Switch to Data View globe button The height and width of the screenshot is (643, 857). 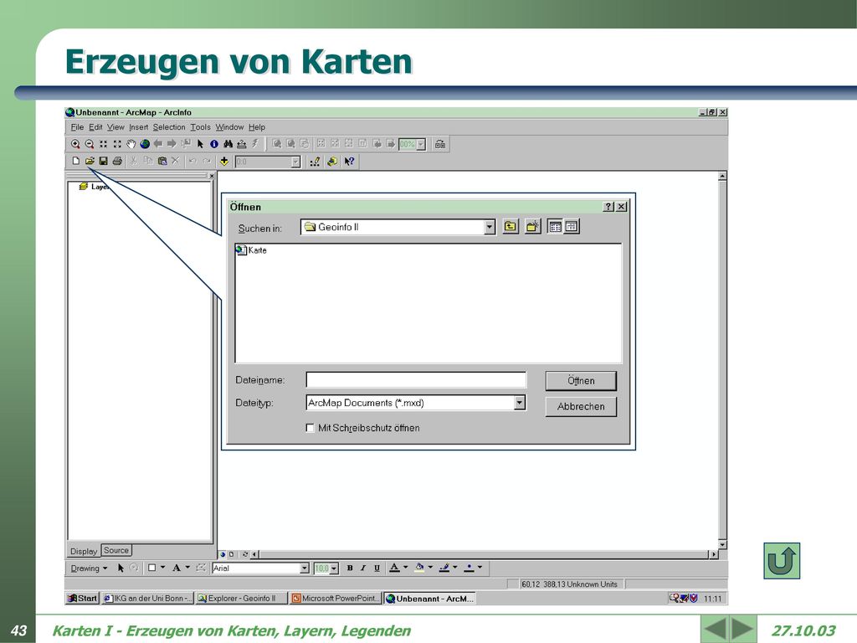tap(223, 554)
